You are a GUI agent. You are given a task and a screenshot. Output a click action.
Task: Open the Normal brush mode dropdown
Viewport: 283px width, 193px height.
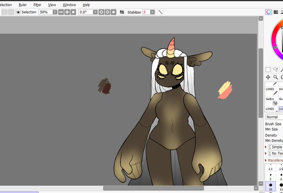point(274,117)
